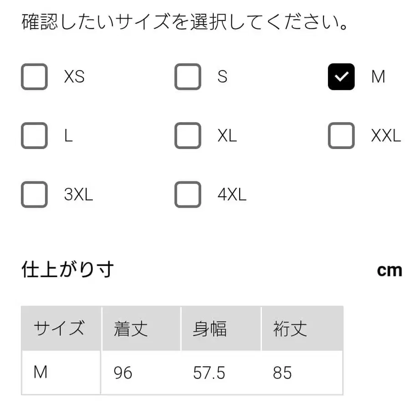Enable the L size checkbox

(34, 135)
